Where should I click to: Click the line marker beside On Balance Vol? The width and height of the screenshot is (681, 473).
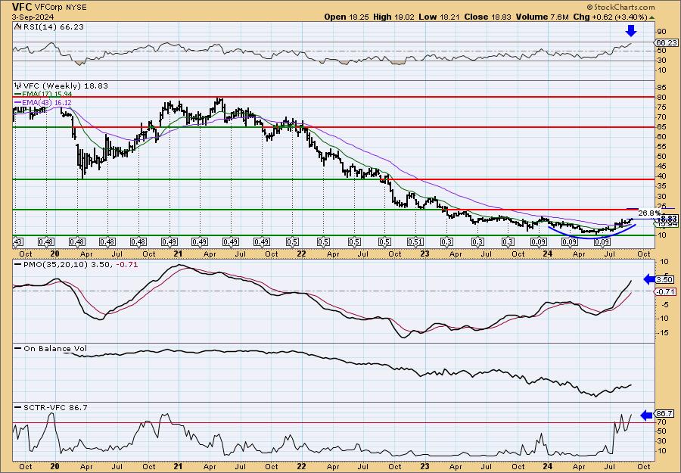pyautogui.click(x=18, y=347)
